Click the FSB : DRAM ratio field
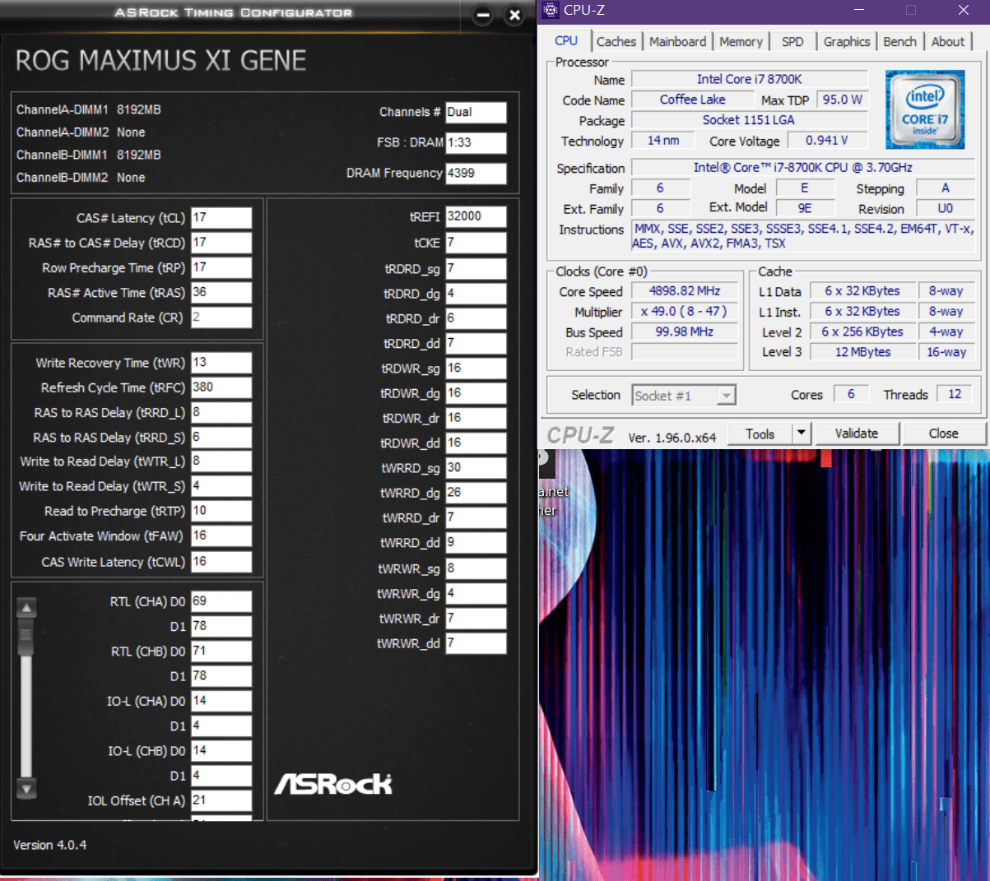The height and width of the screenshot is (881, 990). (476, 143)
